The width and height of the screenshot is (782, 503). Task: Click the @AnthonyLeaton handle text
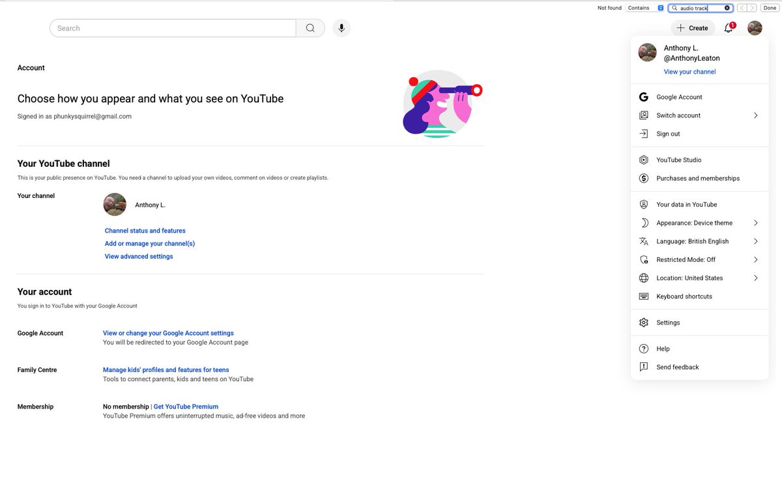coord(691,59)
